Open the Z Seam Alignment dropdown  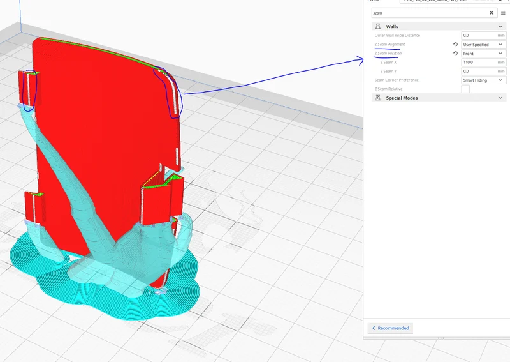[484, 44]
